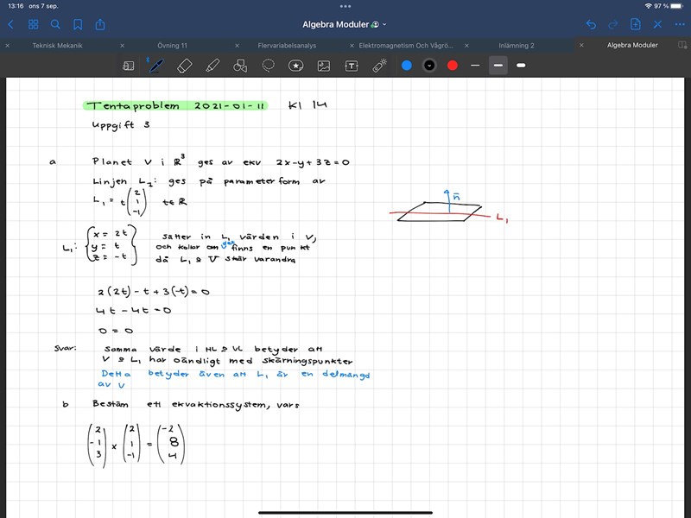Viewport: 691px width, 518px height.
Task: Open the add page menu
Action: (635, 24)
